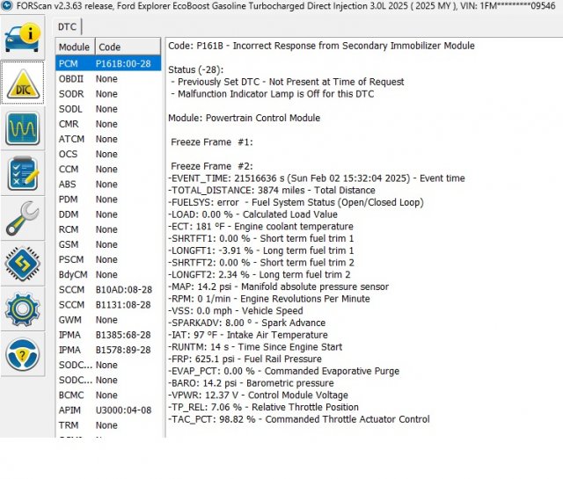Click the RPM Engine Revolutions line
Screen dimensions: 563x479
pos(269,299)
